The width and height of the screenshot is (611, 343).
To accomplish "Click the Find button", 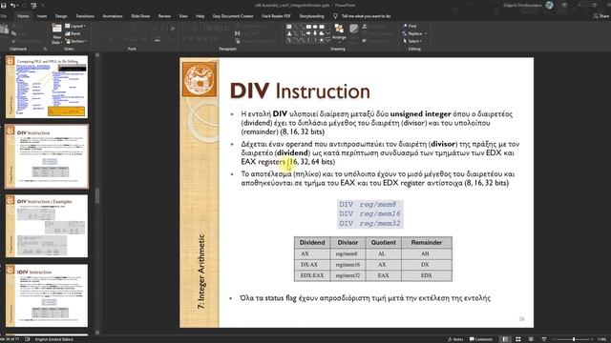I will (x=410, y=26).
